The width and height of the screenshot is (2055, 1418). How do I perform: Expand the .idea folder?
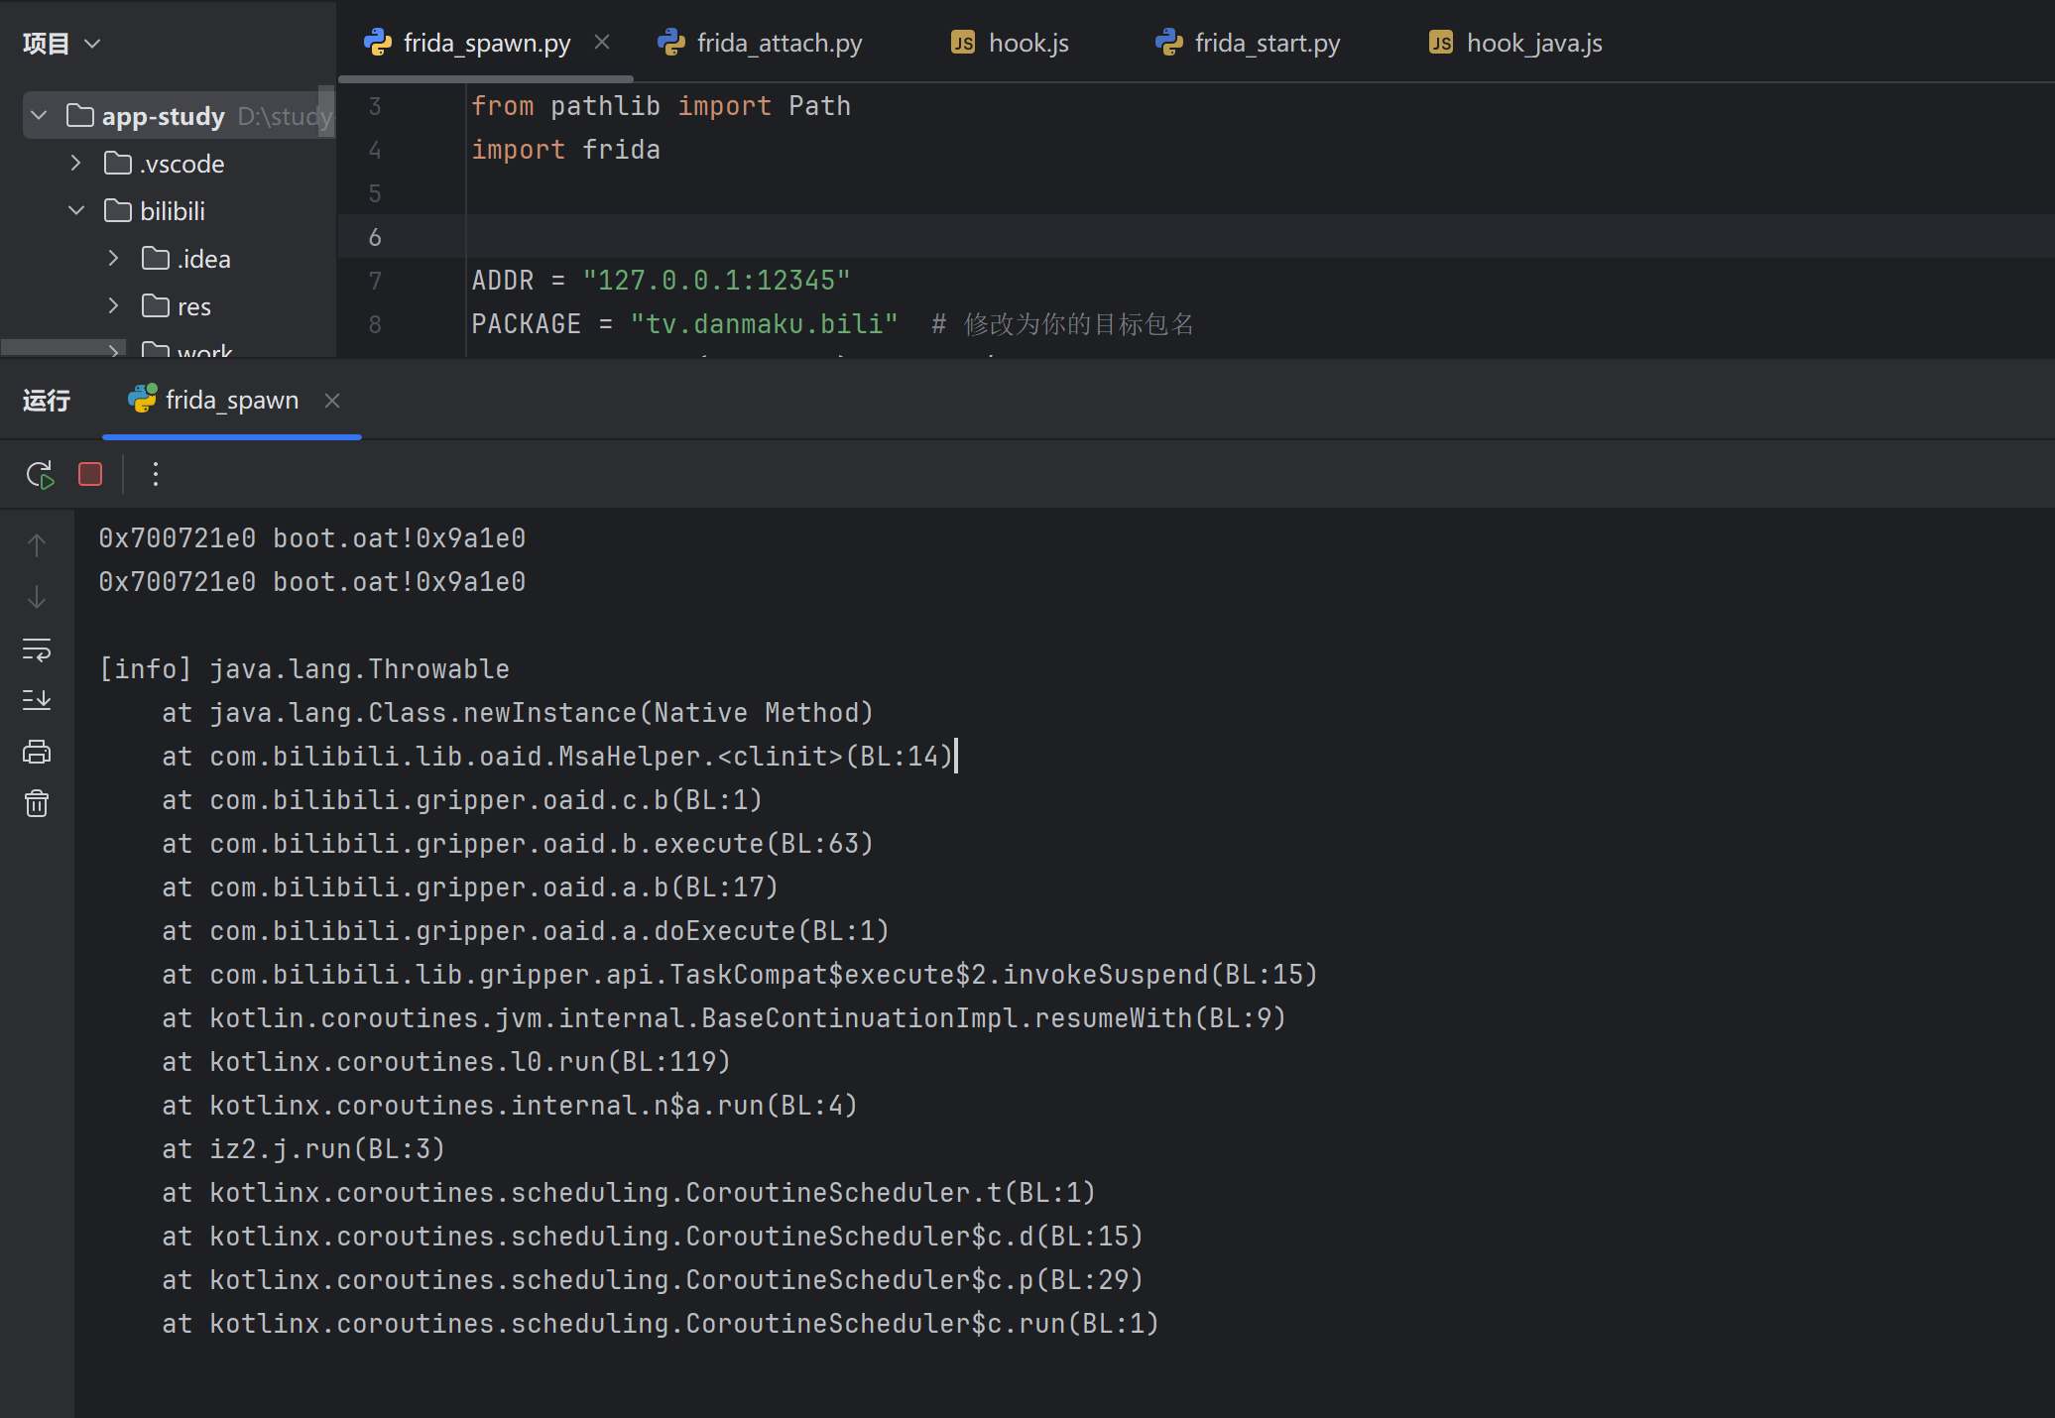click(114, 259)
